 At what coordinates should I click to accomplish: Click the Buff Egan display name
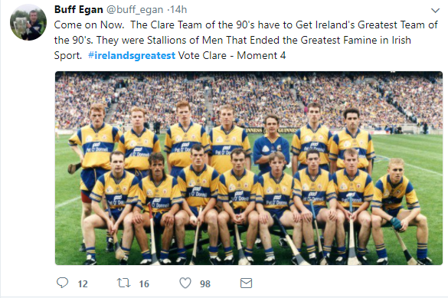[x=79, y=9]
